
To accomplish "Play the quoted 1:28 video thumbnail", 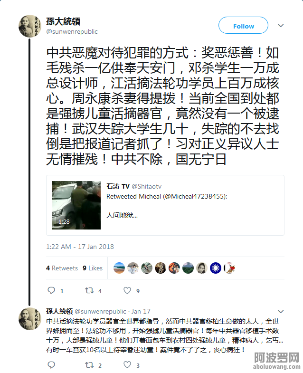I will pos(76,205).
